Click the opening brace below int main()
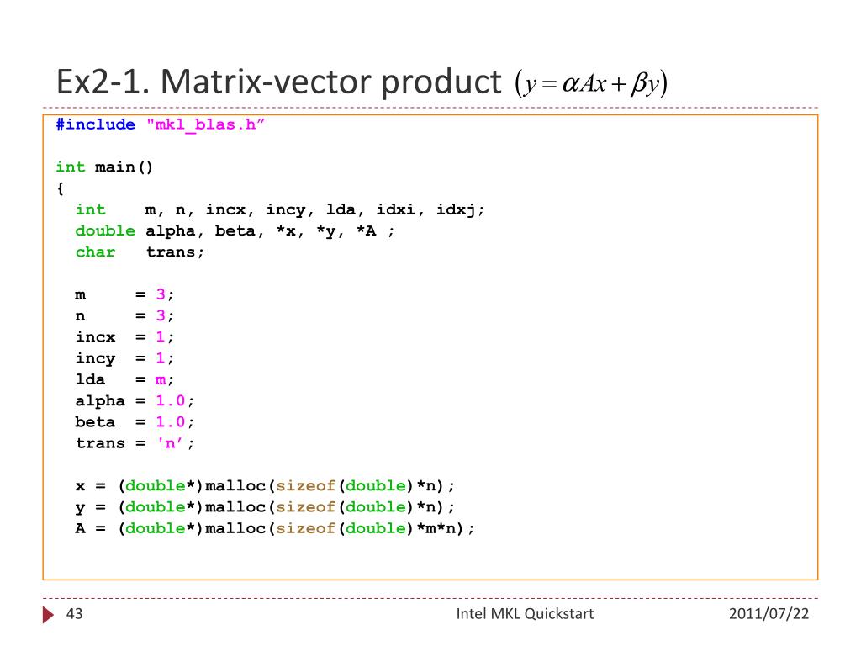 click(x=61, y=189)
